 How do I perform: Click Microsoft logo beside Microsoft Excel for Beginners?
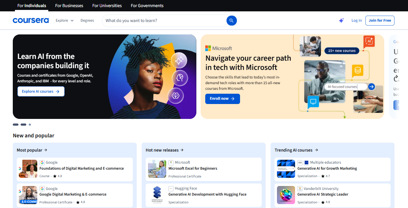(x=171, y=163)
